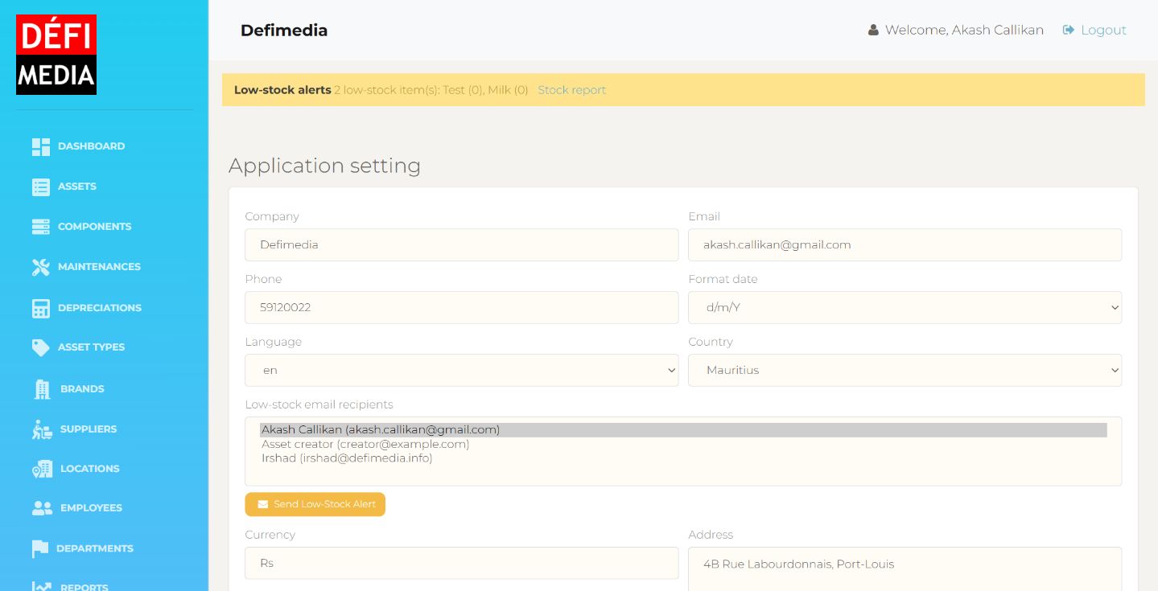Click Welcome, Akash Callikan text
This screenshot has width=1158, height=591.
pos(964,30)
